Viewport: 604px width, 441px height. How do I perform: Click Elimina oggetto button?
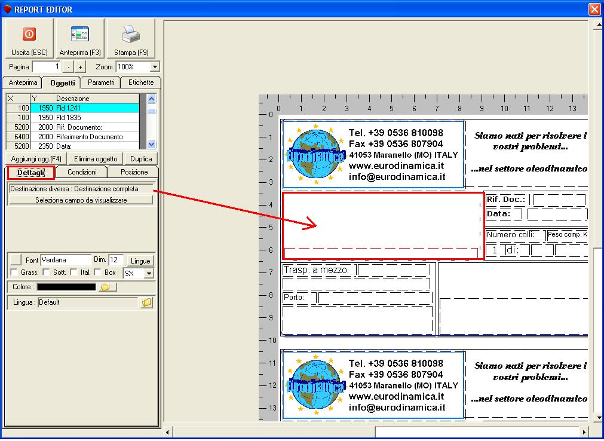point(96,159)
